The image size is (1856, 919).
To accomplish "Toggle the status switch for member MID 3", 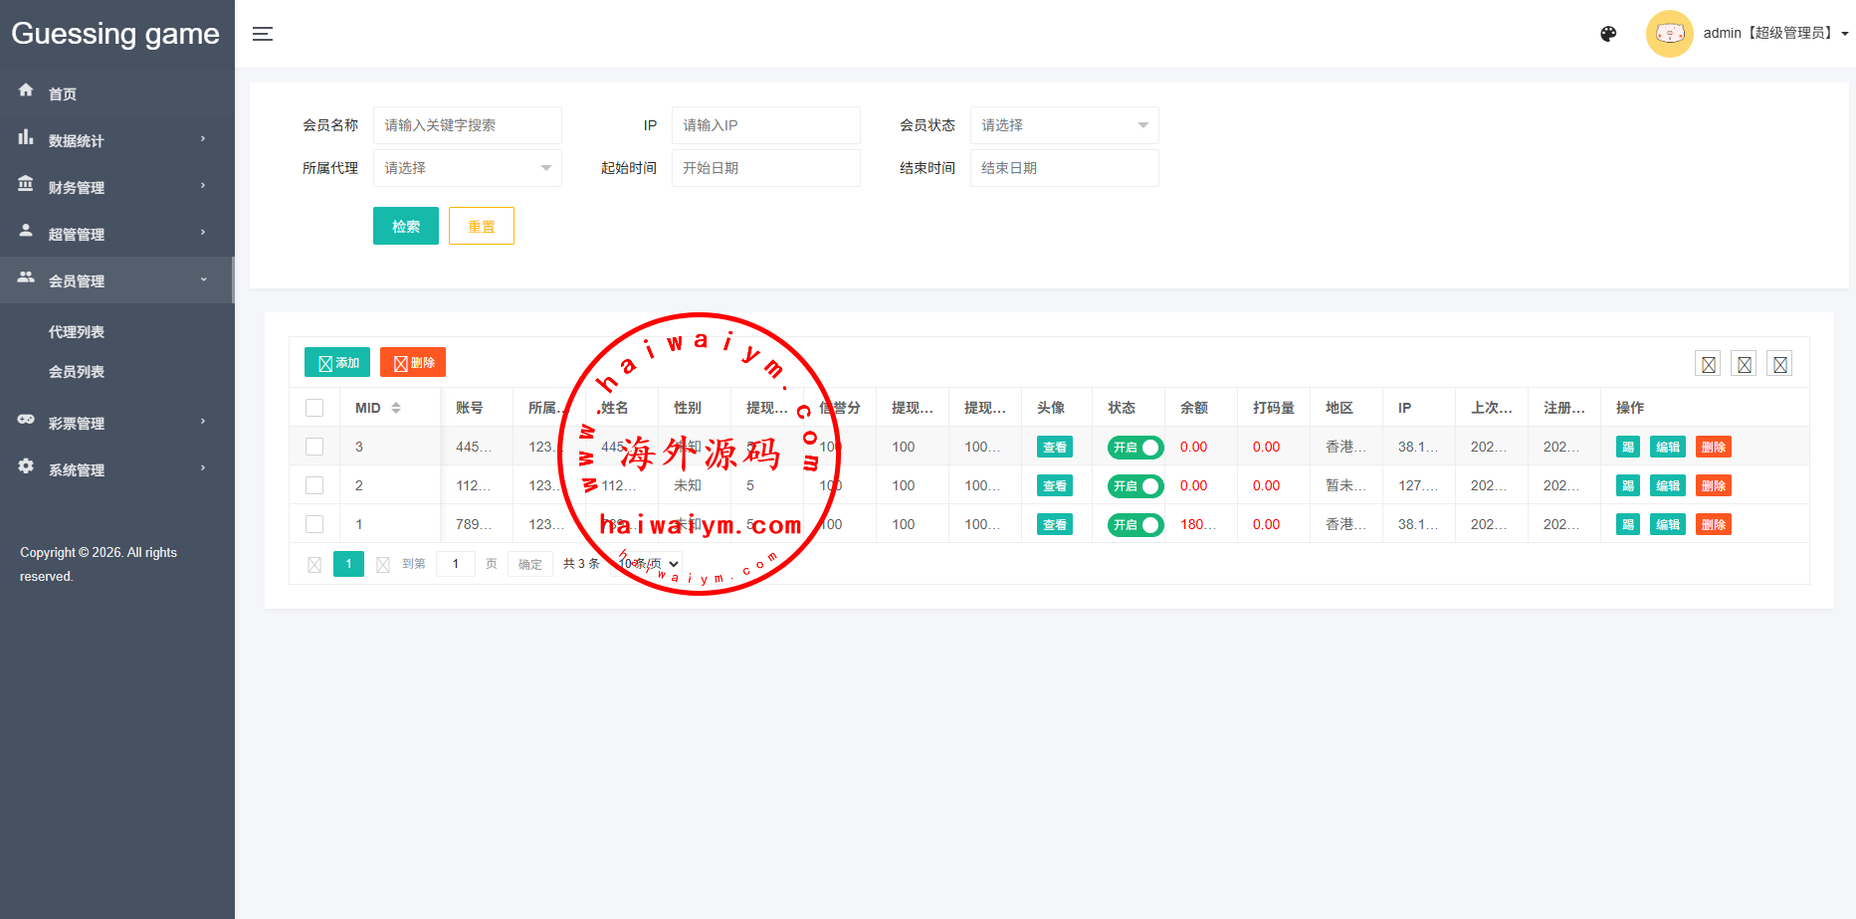I will pos(1135,448).
